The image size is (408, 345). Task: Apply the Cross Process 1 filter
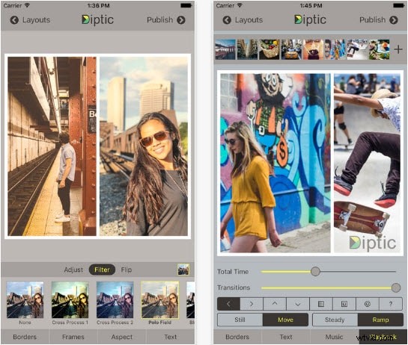pos(70,300)
